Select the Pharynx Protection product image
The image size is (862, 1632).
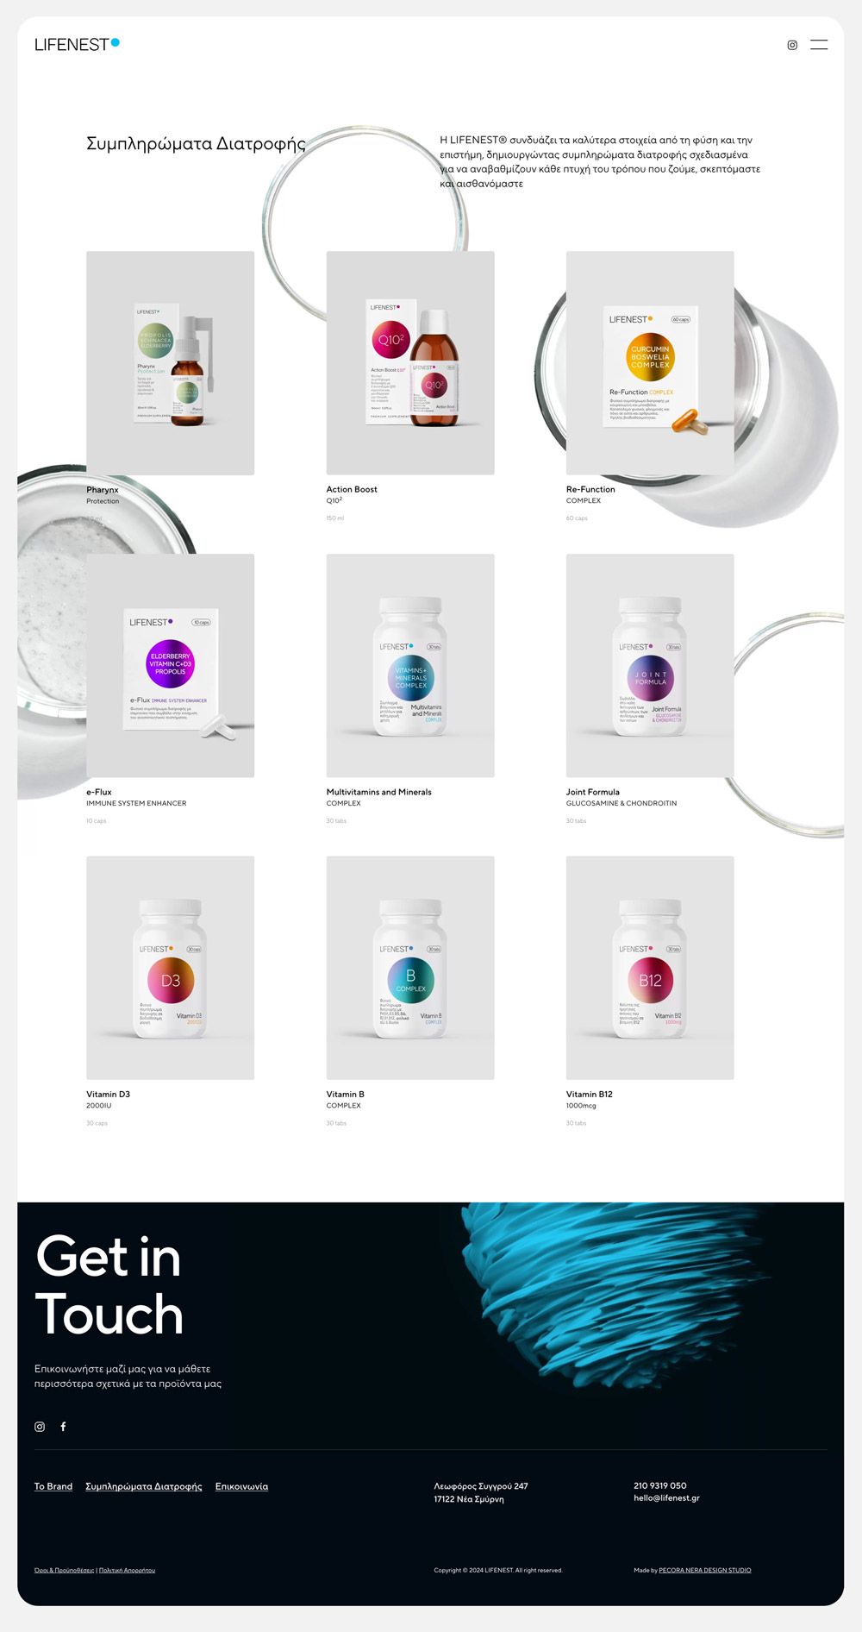pyautogui.click(x=171, y=363)
